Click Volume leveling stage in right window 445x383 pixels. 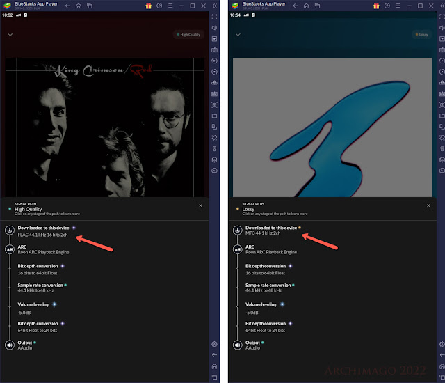(x=265, y=308)
